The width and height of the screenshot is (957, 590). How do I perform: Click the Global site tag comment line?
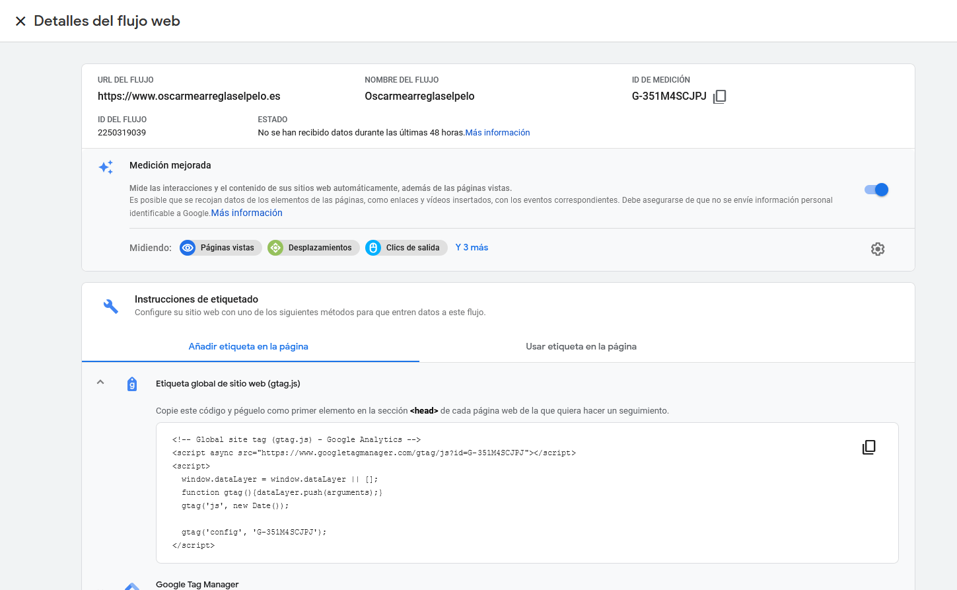pos(297,440)
